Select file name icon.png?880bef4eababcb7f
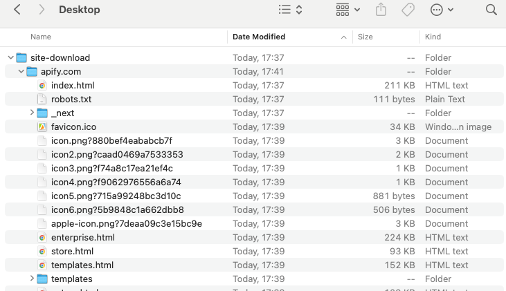Image resolution: width=506 pixels, height=291 pixels. pyautogui.click(x=111, y=141)
